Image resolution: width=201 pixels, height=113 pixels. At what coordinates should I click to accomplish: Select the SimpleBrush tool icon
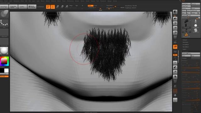pyautogui.click(x=186, y=35)
